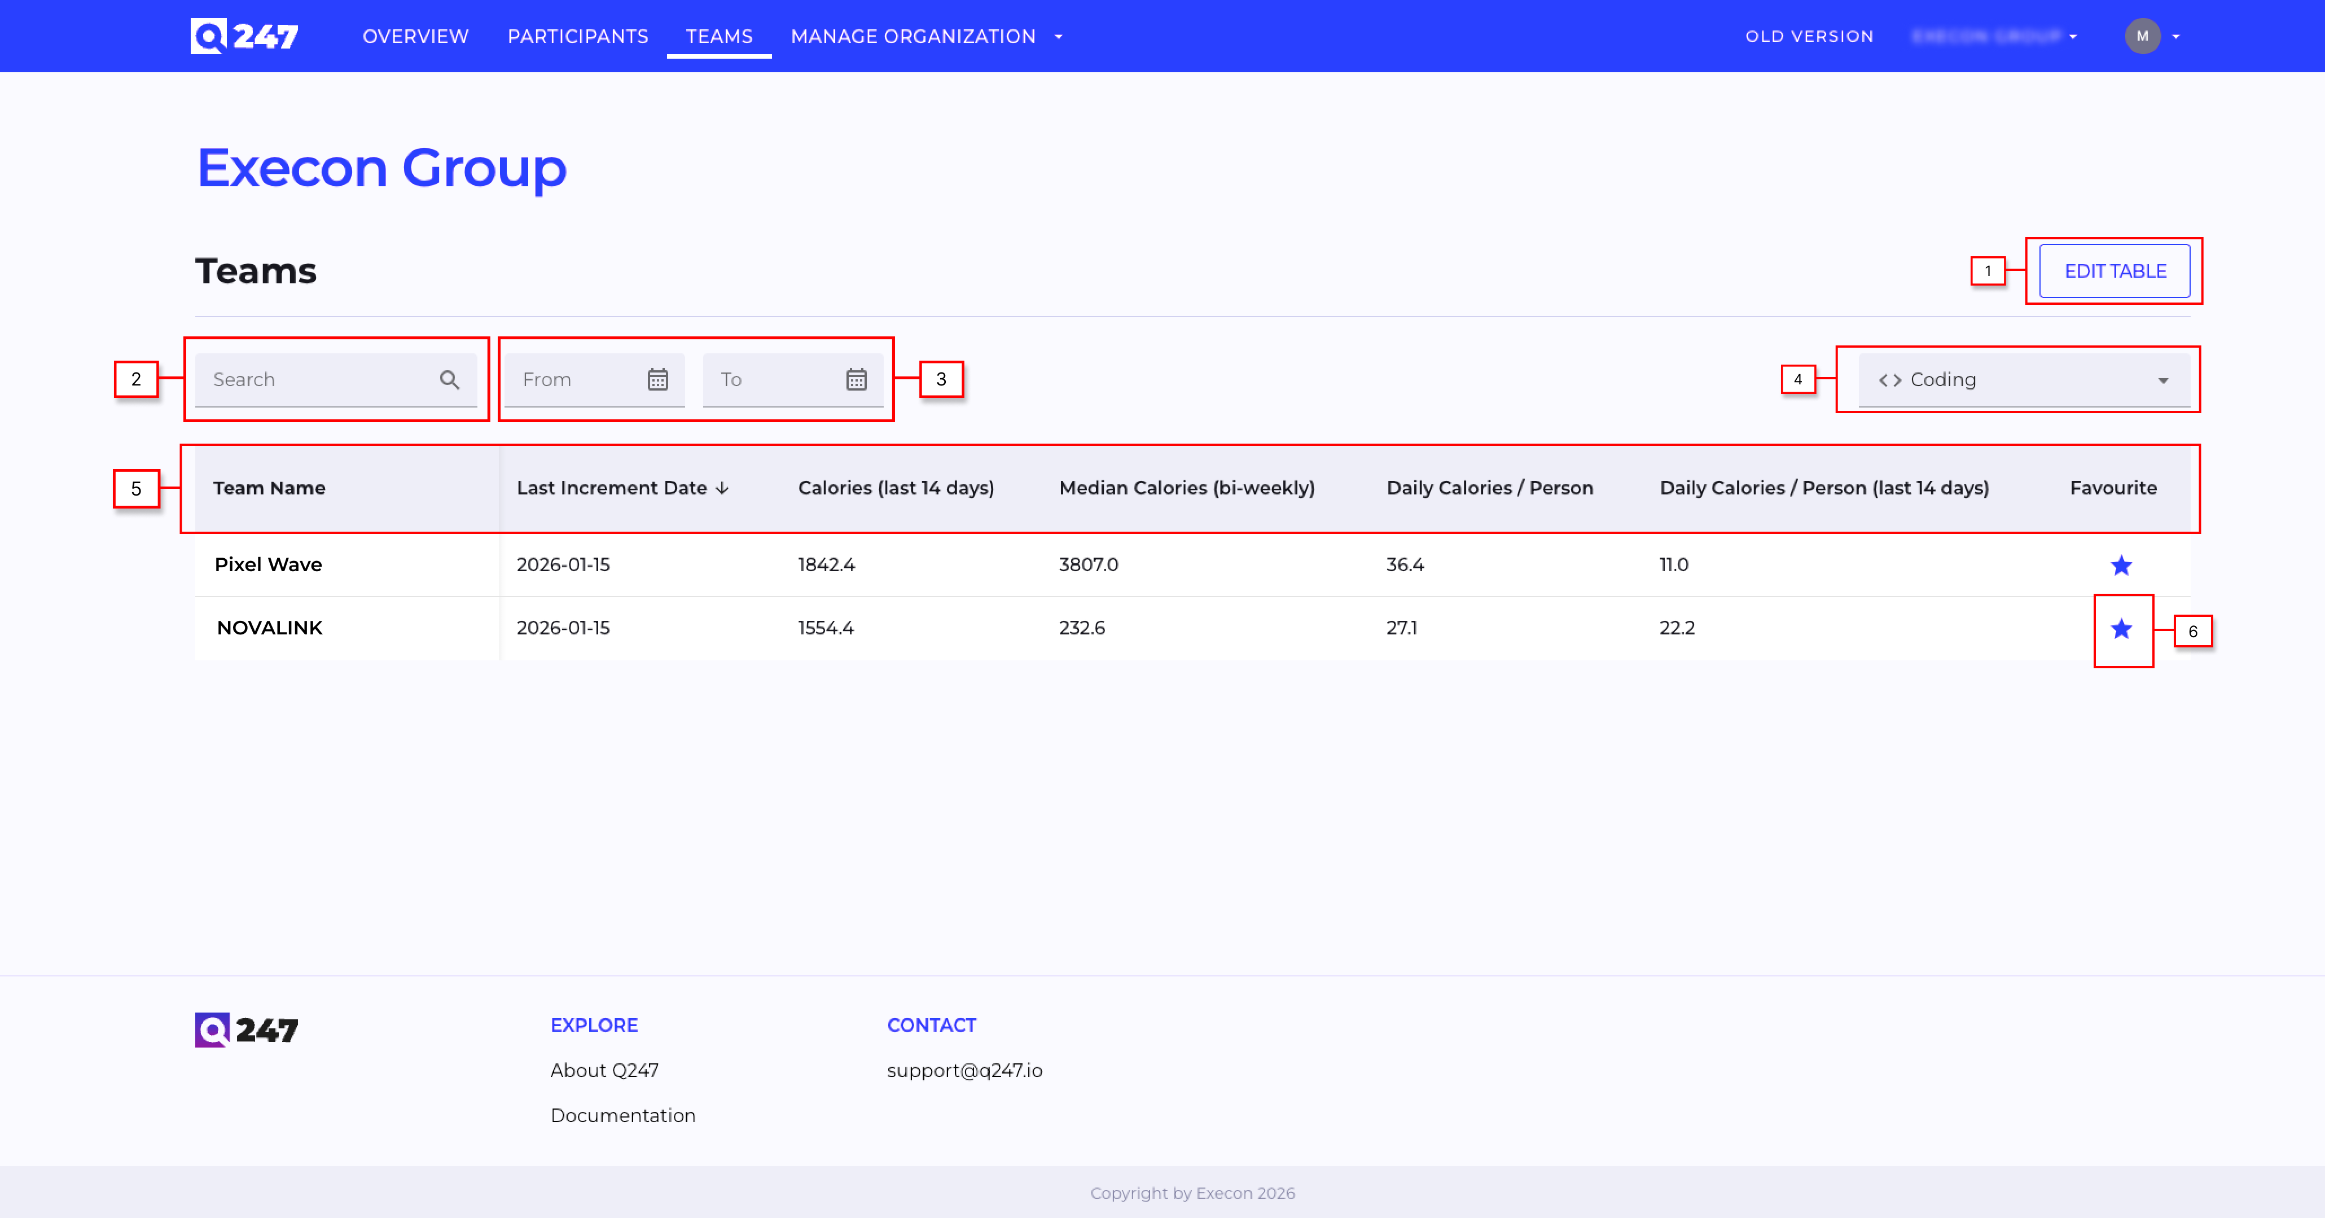Expand the Manage Organization menu arrow
Image resolution: width=2325 pixels, height=1218 pixels.
(1059, 37)
